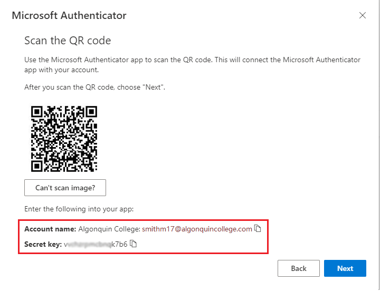Copy the account name to clipboard
Screen dimensions: 380x291
(x=258, y=229)
